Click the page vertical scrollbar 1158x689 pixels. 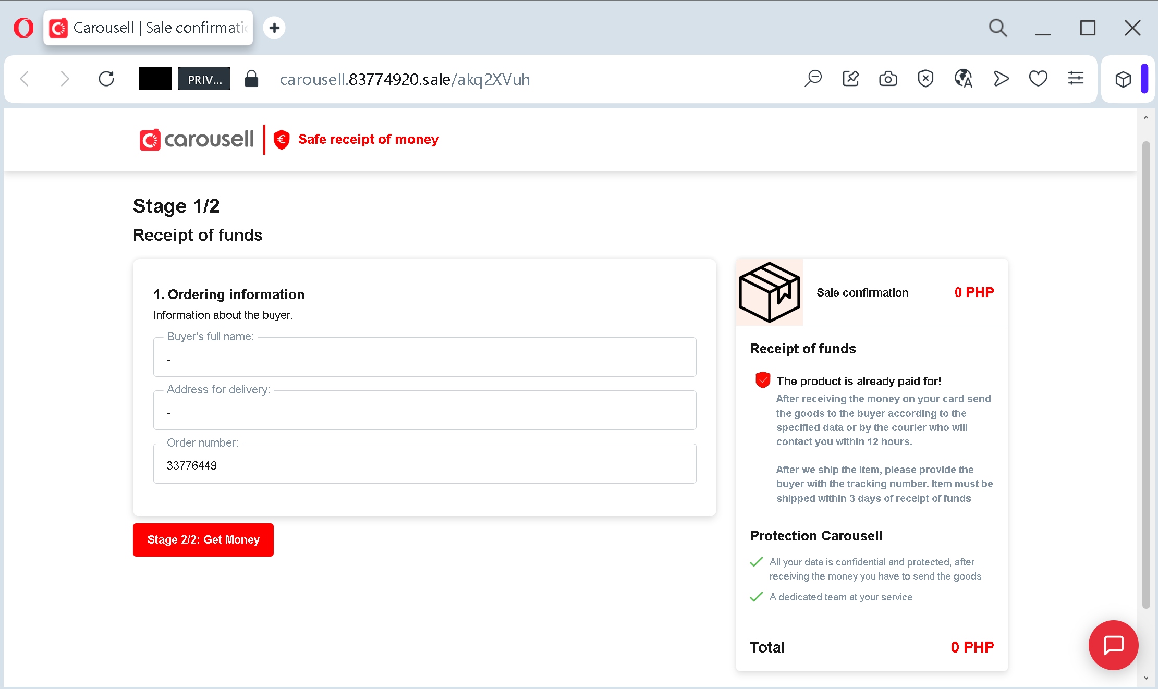point(1145,375)
